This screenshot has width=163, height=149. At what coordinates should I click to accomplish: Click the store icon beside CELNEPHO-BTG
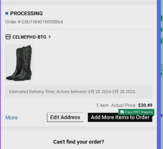pos(8,37)
